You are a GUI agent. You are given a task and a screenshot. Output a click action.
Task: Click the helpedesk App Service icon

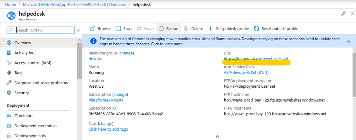11,16
